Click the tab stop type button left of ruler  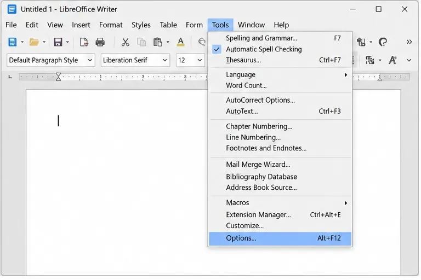pos(10,77)
